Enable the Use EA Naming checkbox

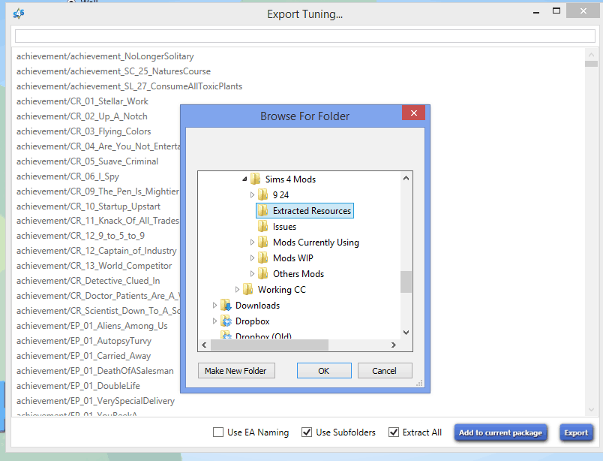pos(218,432)
